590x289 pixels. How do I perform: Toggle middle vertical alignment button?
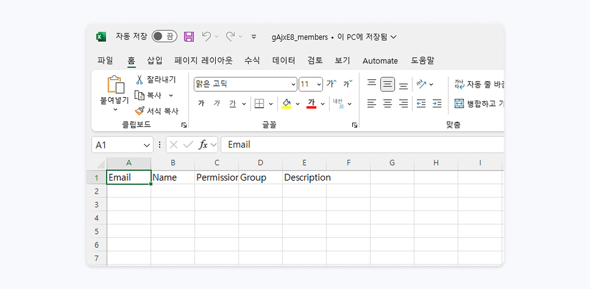[x=387, y=85]
